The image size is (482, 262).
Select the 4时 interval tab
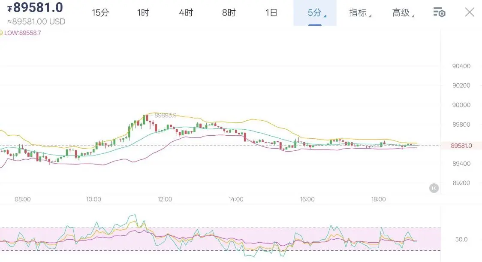tap(186, 12)
